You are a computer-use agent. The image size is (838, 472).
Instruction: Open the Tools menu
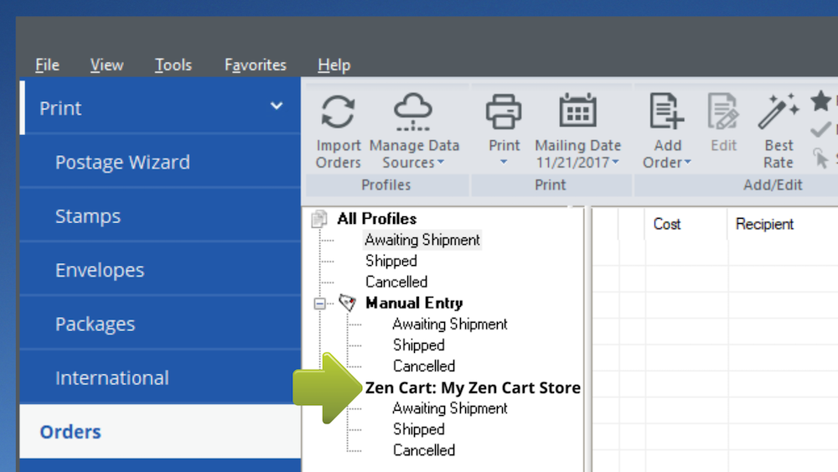[173, 65]
